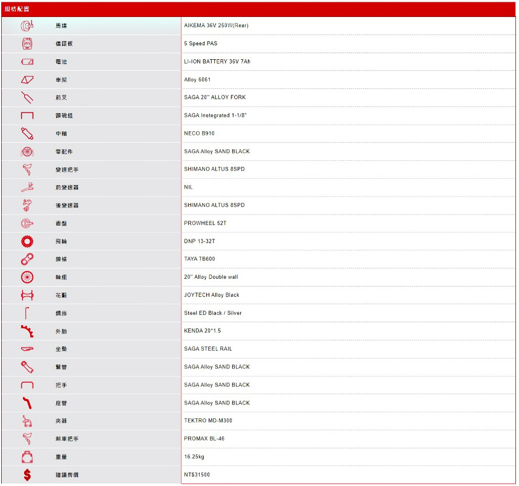Click 'SAGA Alloy SAND BLACK' in the 零配件 row
Screen dimensions: 519x486
pyautogui.click(x=217, y=152)
